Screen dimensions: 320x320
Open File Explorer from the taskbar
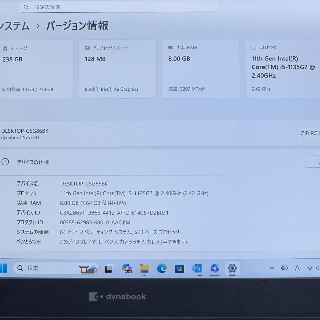coord(144,268)
